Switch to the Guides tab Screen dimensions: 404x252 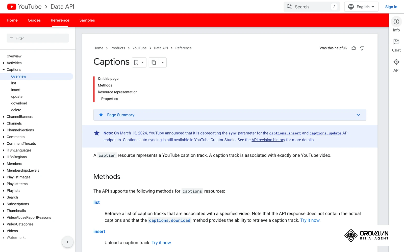[x=34, y=20]
